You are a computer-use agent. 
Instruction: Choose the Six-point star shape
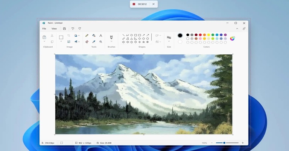148,42
